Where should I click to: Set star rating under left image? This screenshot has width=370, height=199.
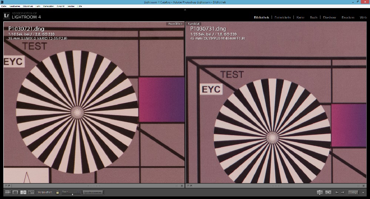click(94, 186)
